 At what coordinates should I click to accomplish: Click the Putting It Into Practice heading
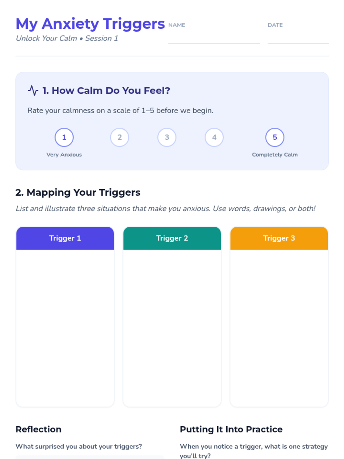pyautogui.click(x=231, y=429)
